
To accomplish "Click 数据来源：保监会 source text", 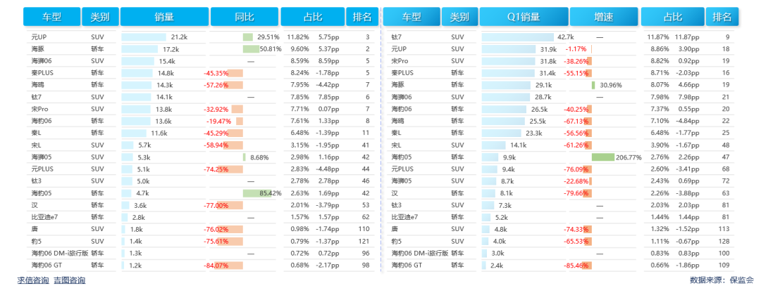I will coord(722,280).
